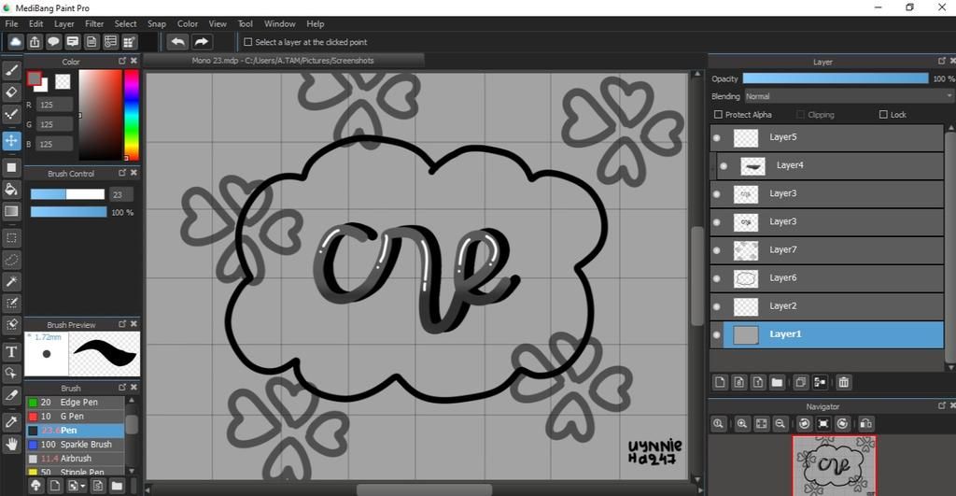Select the Sparkle Brush

[x=75, y=444]
